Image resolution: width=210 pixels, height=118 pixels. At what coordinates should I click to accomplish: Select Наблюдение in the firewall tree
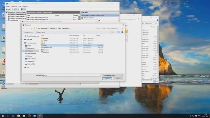point(13,20)
